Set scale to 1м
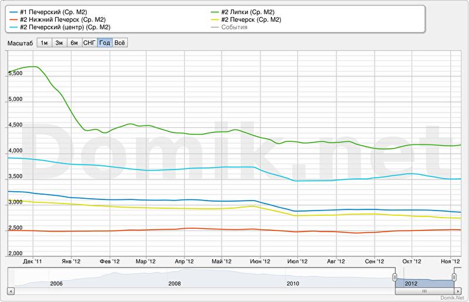The height and width of the screenshot is (302, 469). pos(44,43)
